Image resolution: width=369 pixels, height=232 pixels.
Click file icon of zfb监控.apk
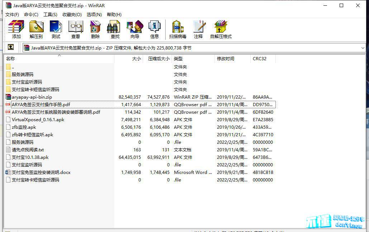8,127
